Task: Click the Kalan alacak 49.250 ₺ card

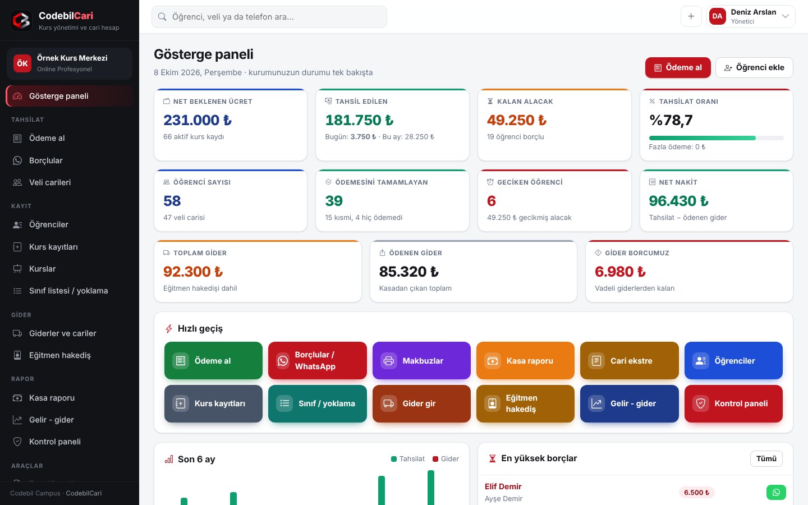Action: pyautogui.click(x=555, y=125)
